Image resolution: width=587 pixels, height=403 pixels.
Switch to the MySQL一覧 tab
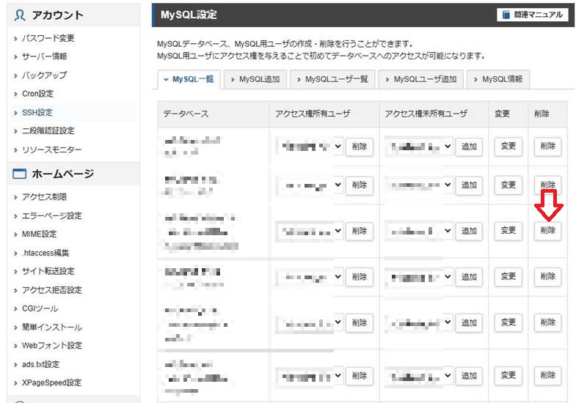click(x=189, y=79)
